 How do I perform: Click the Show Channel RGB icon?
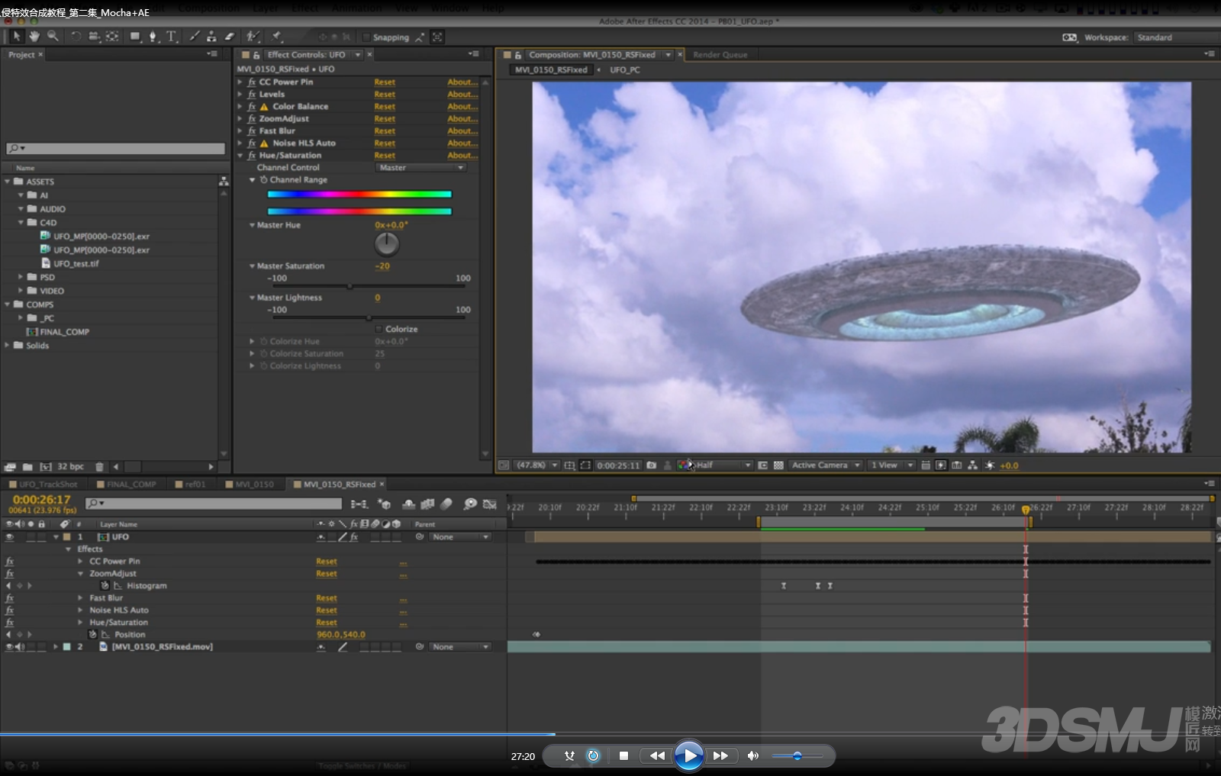point(684,465)
